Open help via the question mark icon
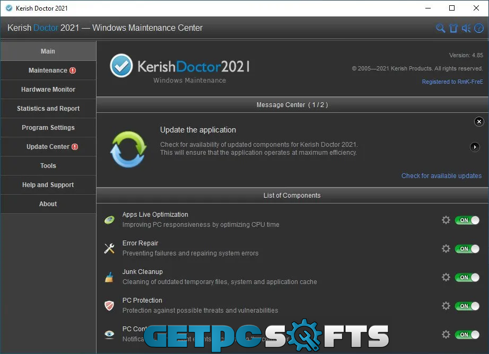 click(x=479, y=28)
